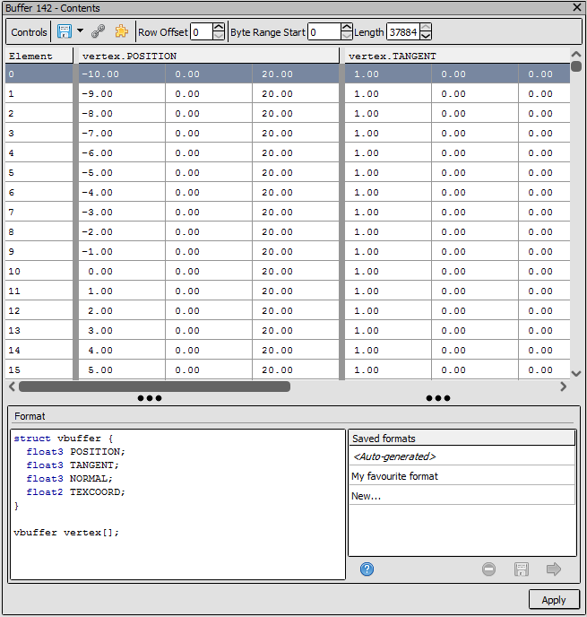587x617 pixels.
Task: Click the scroll down arrow of table
Action: (576, 373)
